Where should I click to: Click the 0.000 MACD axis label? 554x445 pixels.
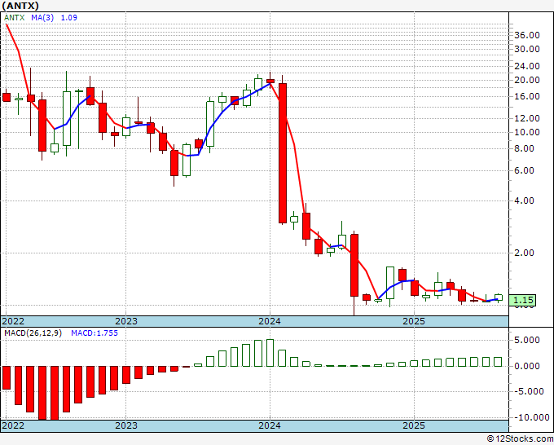click(x=527, y=366)
